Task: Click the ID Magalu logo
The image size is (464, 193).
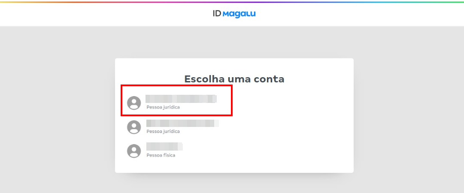Action: [x=234, y=14]
